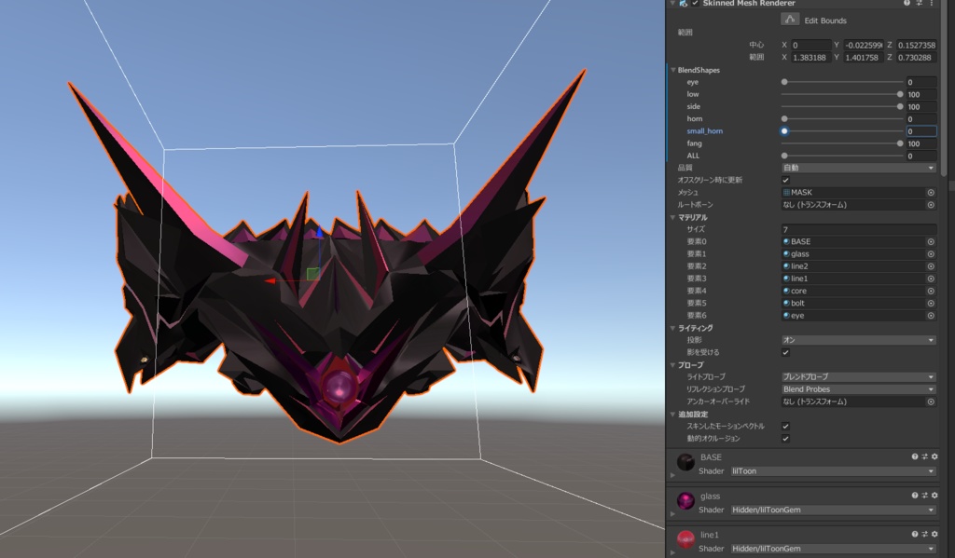This screenshot has height=558, width=955.
Task: Collapse the 追加設定 section
Action: tap(673, 414)
